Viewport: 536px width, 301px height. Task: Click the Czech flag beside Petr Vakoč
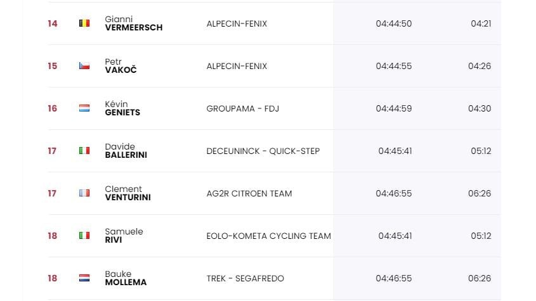[84, 66]
